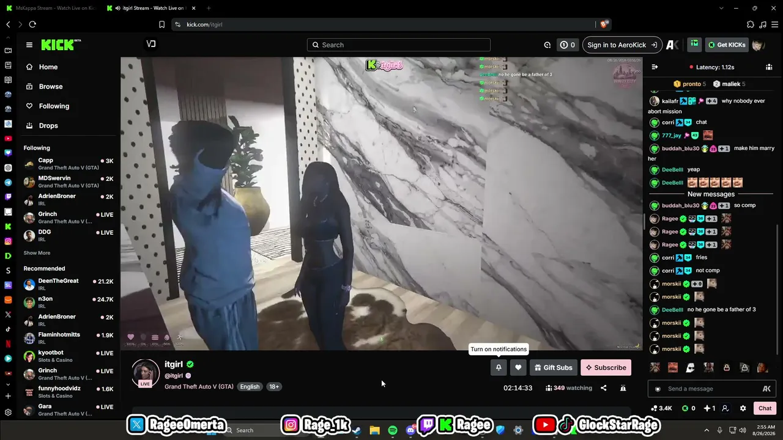This screenshot has width=783, height=440.
Task: Open Telegram in browser sidebar
Action: (x=8, y=183)
